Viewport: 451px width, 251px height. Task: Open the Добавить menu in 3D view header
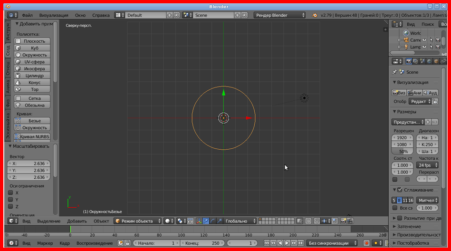coord(77,221)
